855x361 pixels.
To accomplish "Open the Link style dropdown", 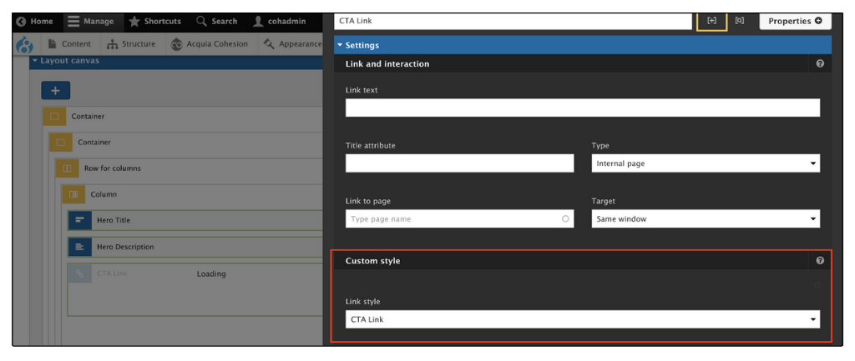I will click(582, 319).
